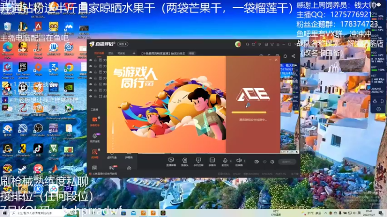Toggle visibility of the second source row
This screenshot has height=217, width=387.
tap(90, 66)
